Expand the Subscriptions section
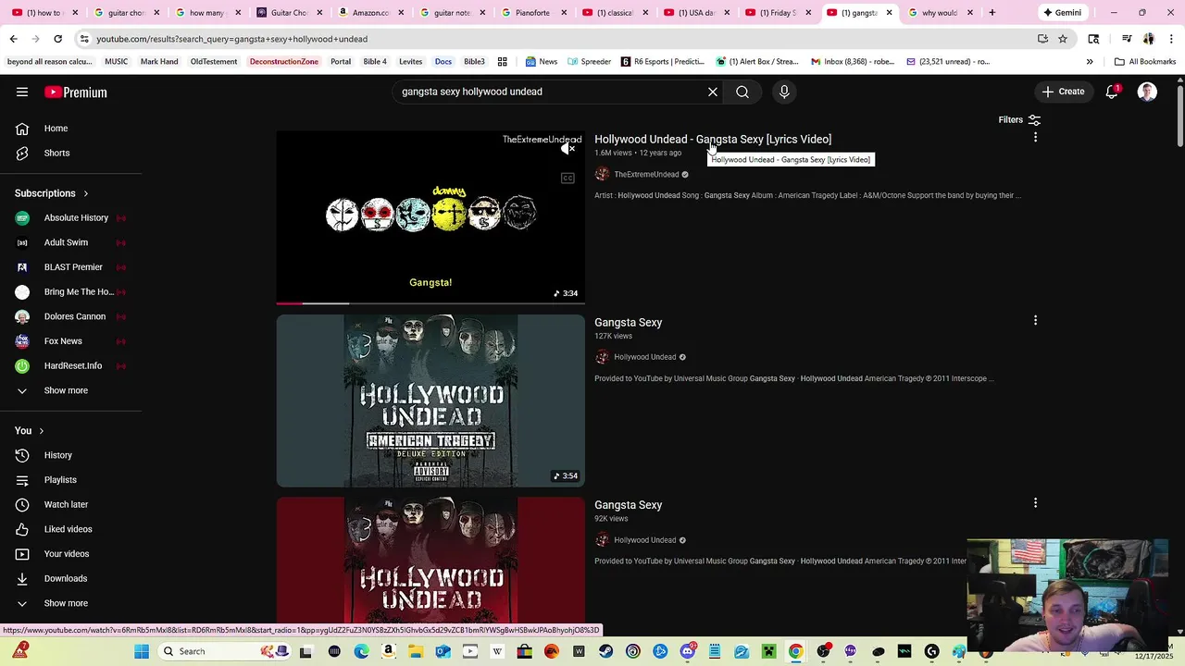This screenshot has width=1185, height=666. [x=52, y=193]
